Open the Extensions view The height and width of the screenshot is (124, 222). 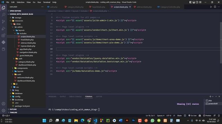pyautogui.click(x=3, y=35)
